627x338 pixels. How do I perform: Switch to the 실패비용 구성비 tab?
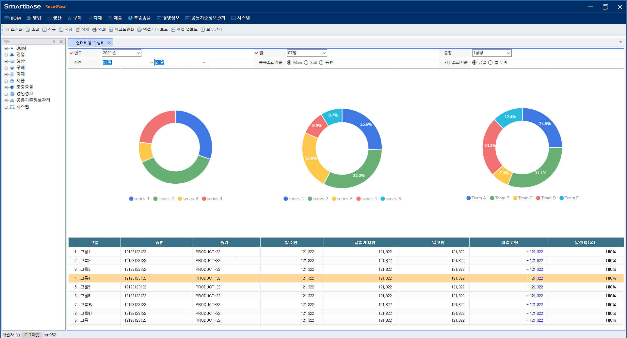point(90,43)
